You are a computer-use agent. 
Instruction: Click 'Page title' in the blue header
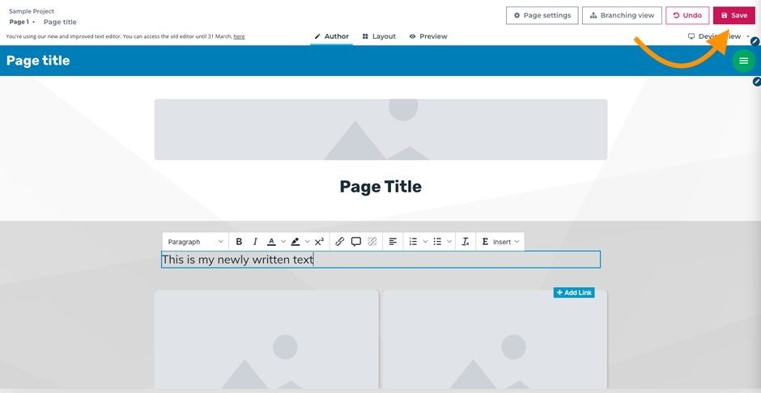[38, 61]
